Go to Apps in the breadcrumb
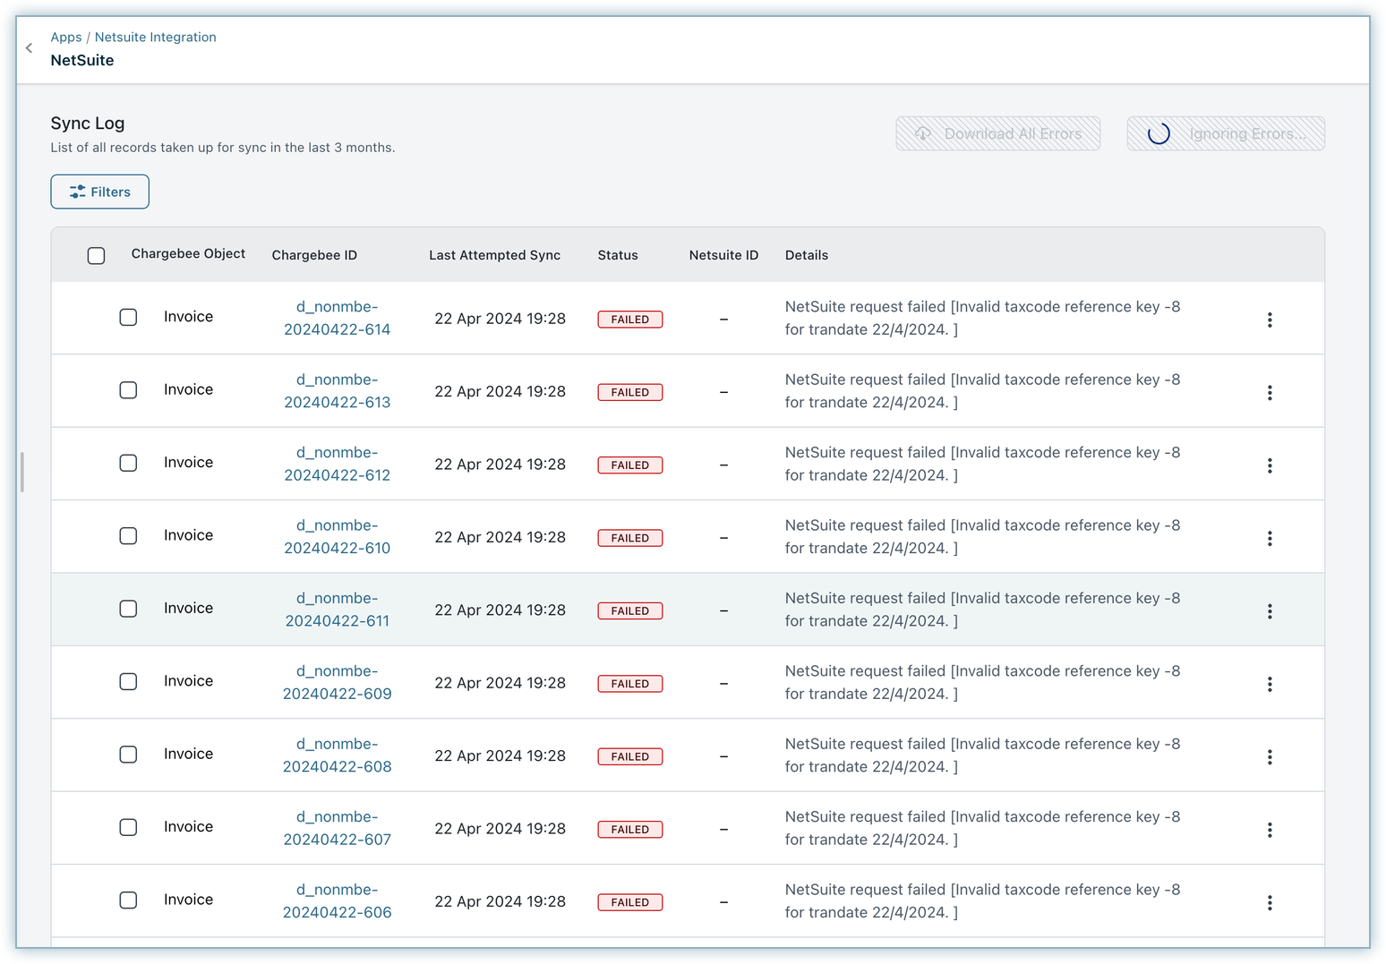The height and width of the screenshot is (964, 1386). pos(65,38)
